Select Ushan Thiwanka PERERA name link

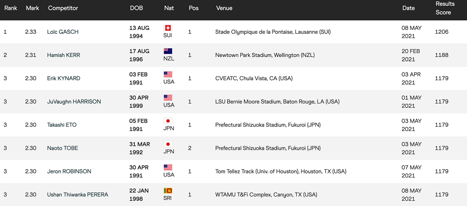(77, 195)
